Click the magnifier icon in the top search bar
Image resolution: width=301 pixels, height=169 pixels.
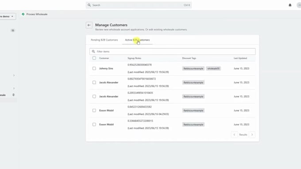tap(89, 5)
